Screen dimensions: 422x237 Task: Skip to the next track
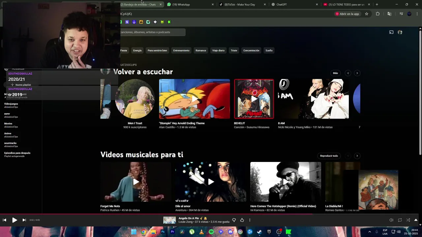click(x=24, y=220)
